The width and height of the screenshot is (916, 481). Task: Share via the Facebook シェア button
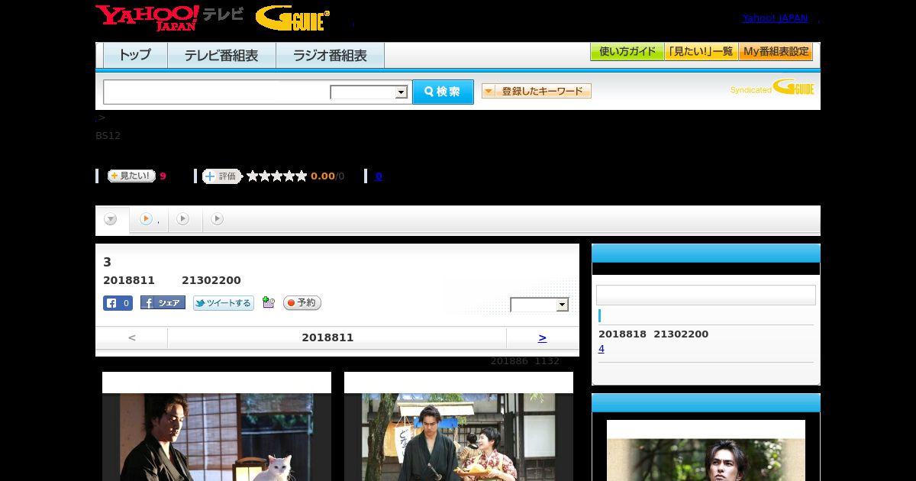pos(163,303)
